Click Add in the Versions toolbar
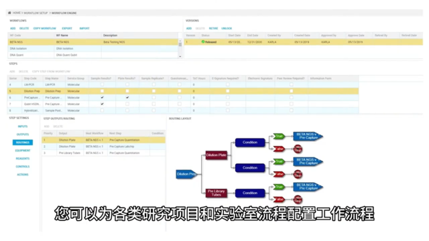Screen dimensions: 429x241 tap(189, 28)
